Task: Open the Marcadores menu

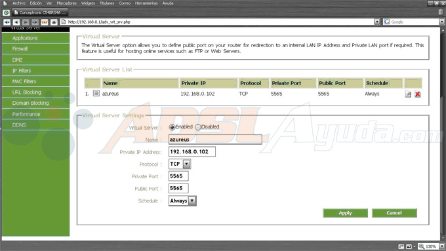Action: tap(66, 3)
